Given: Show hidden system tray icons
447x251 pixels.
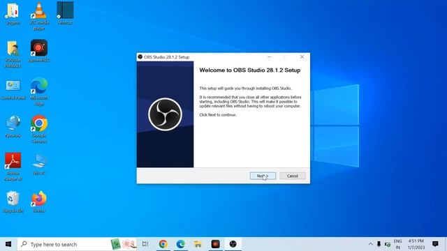Looking at the screenshot, I should (x=370, y=244).
